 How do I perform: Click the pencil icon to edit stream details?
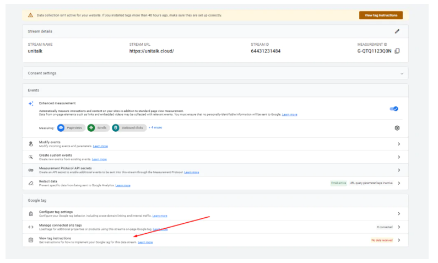point(397,31)
